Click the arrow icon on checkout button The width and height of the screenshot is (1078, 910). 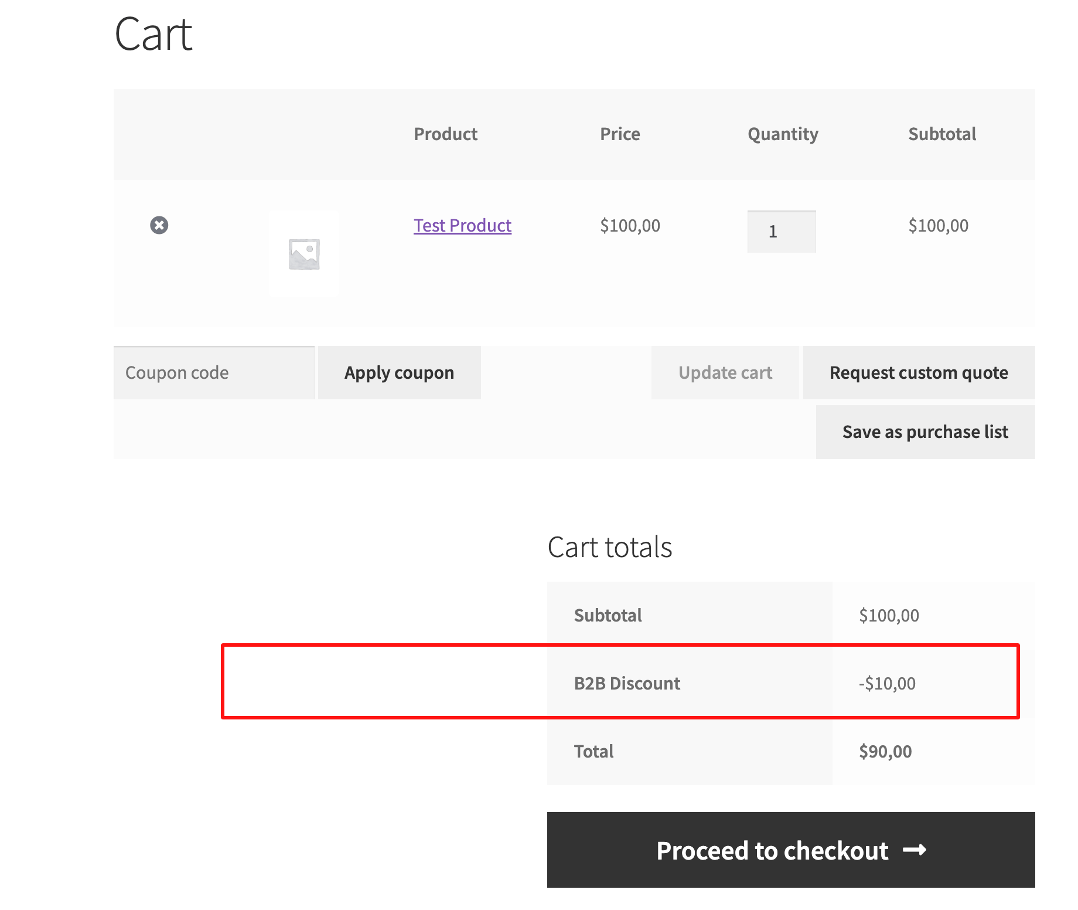(x=915, y=850)
